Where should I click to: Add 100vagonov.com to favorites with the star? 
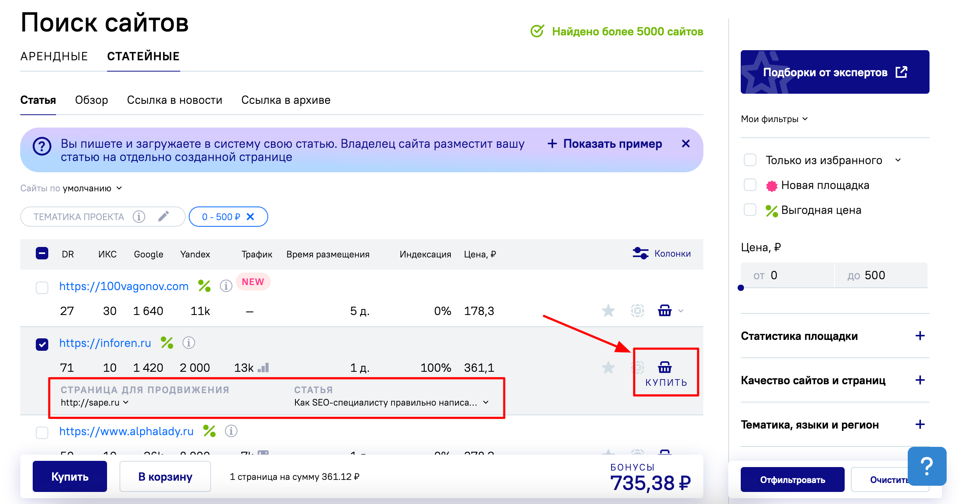click(x=608, y=311)
